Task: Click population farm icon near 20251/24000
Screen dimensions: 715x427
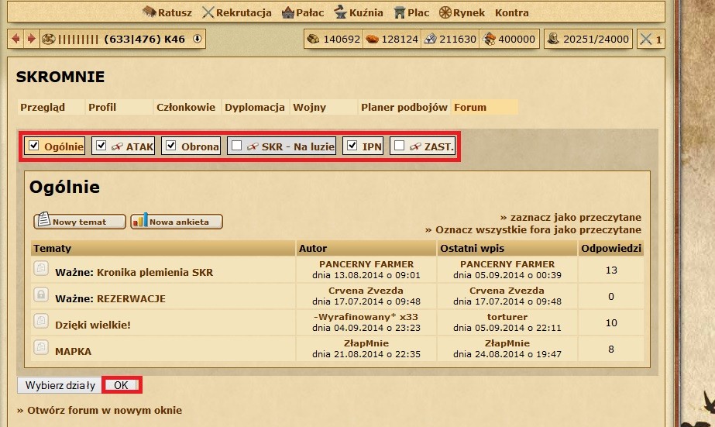Action: tap(553, 40)
